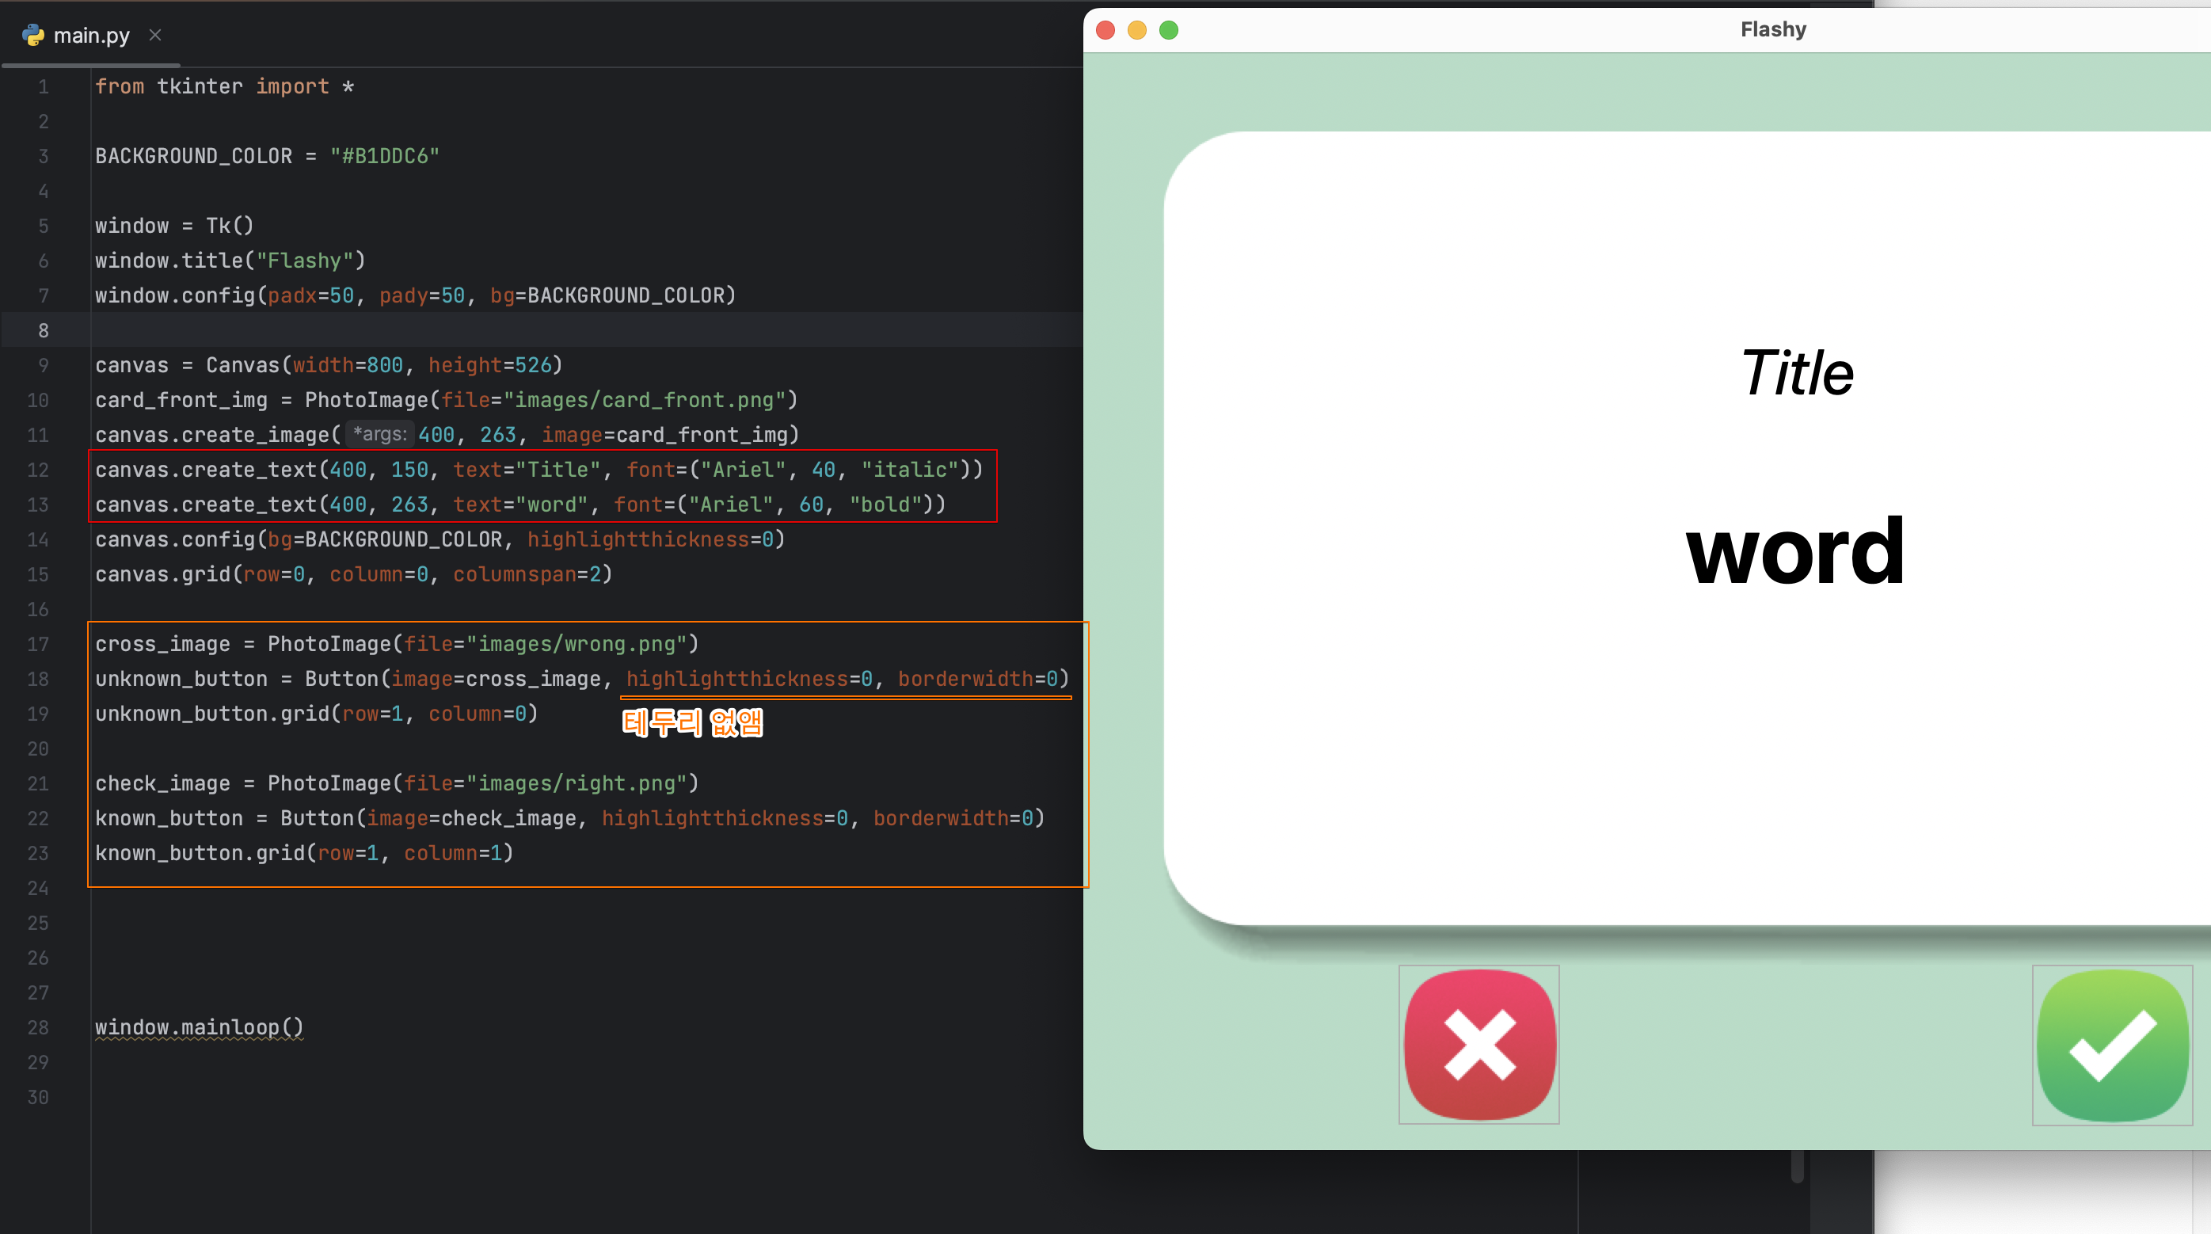The width and height of the screenshot is (2211, 1234).
Task: Click the window.config line with padx=50
Action: point(416,295)
